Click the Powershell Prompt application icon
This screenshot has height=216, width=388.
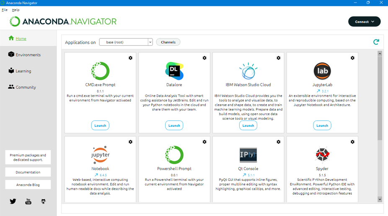tap(174, 155)
